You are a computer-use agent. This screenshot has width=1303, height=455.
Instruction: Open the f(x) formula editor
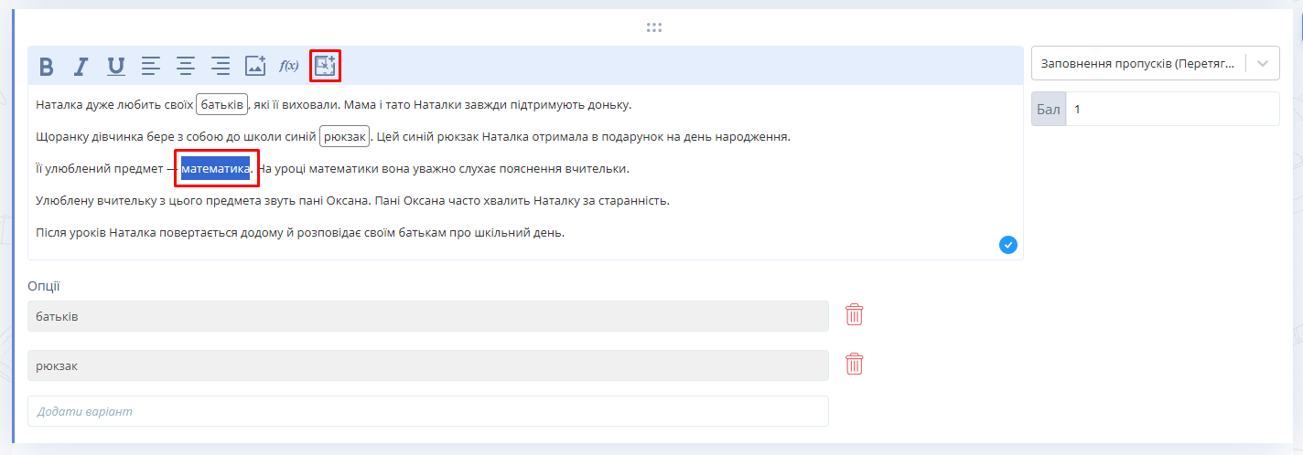(x=289, y=66)
